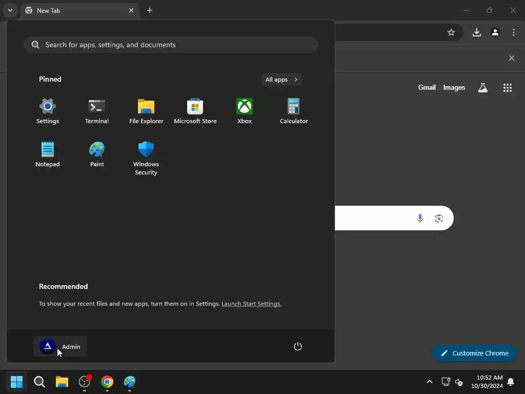This screenshot has height=394, width=525.
Task: Open OBS Studio from the taskbar
Action: (x=85, y=382)
